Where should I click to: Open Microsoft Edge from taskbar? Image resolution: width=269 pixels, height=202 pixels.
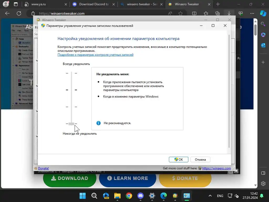click(163, 196)
